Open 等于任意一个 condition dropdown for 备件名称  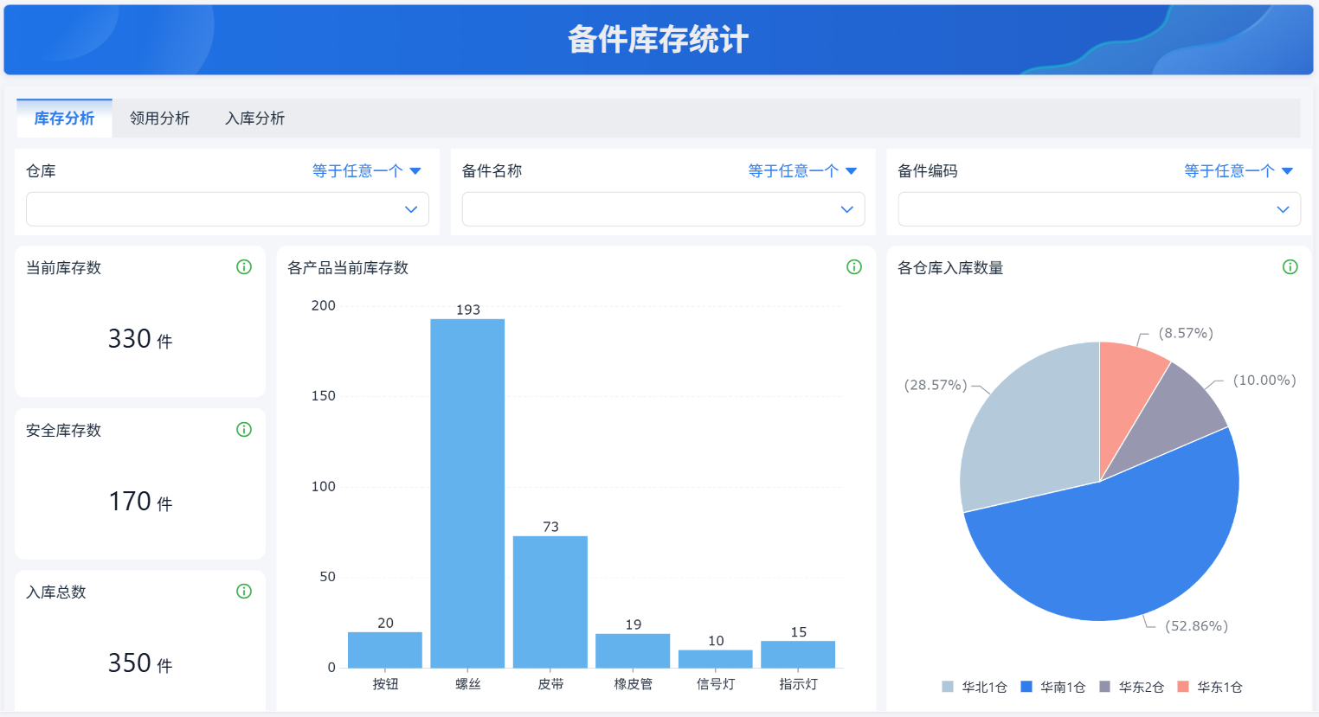pos(802,171)
